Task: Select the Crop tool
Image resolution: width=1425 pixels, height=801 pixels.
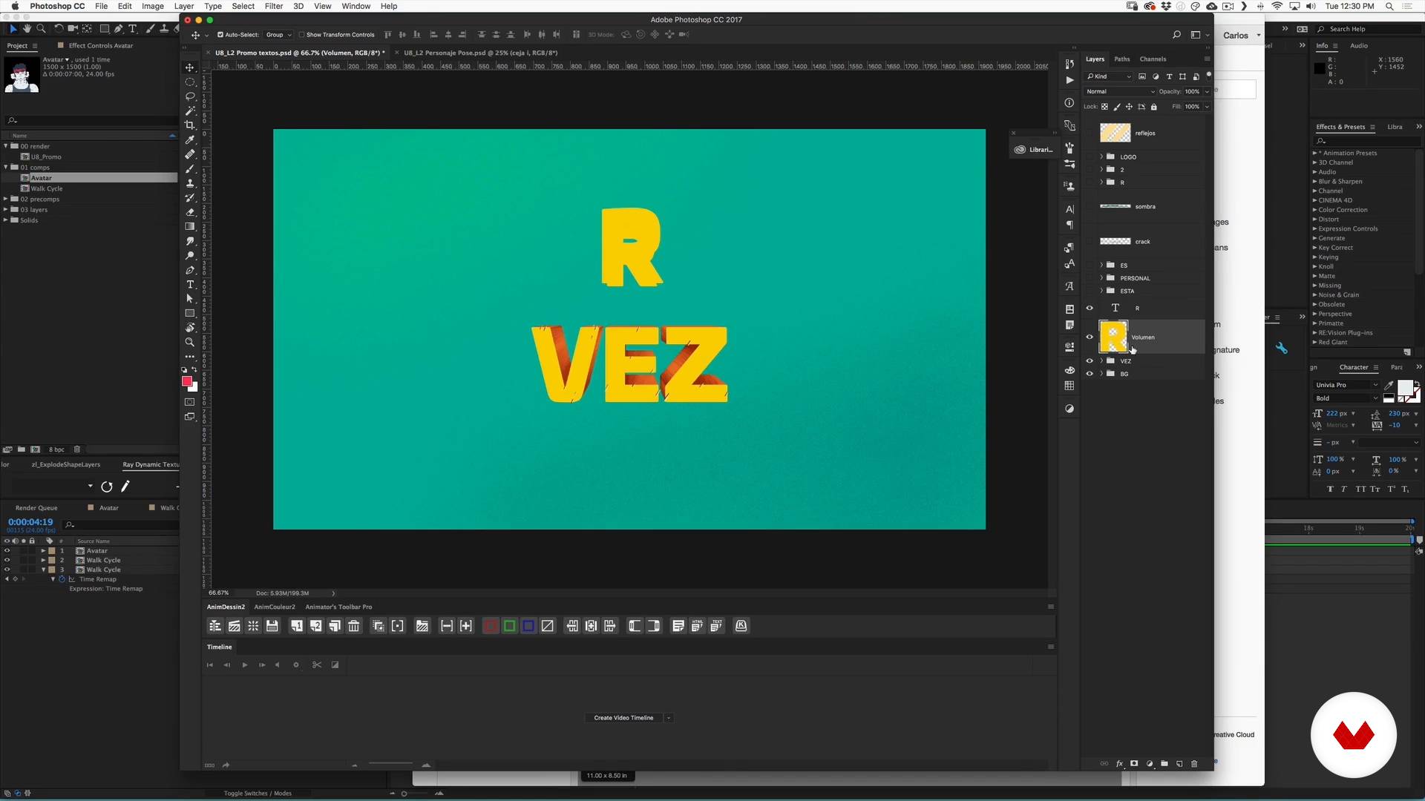Action: pos(190,125)
